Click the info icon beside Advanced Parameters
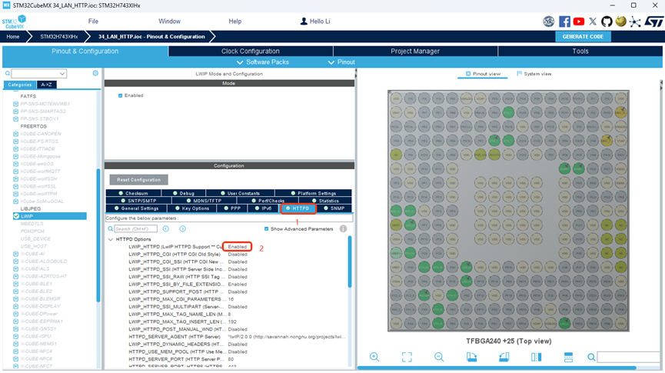 343,228
